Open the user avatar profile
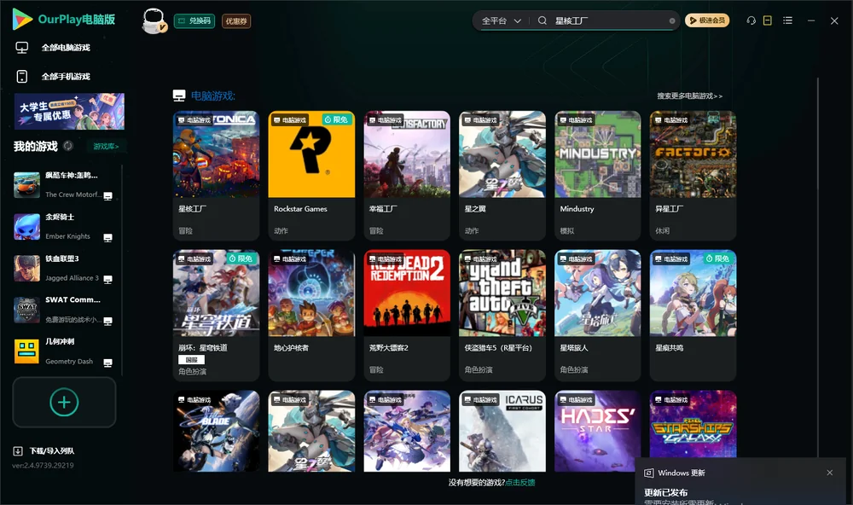Image resolution: width=853 pixels, height=505 pixels. tap(154, 20)
